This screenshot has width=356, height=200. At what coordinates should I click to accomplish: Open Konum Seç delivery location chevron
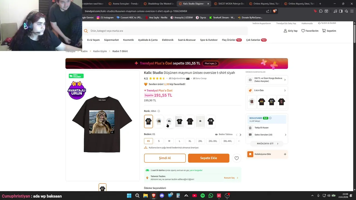[x=237, y=178]
